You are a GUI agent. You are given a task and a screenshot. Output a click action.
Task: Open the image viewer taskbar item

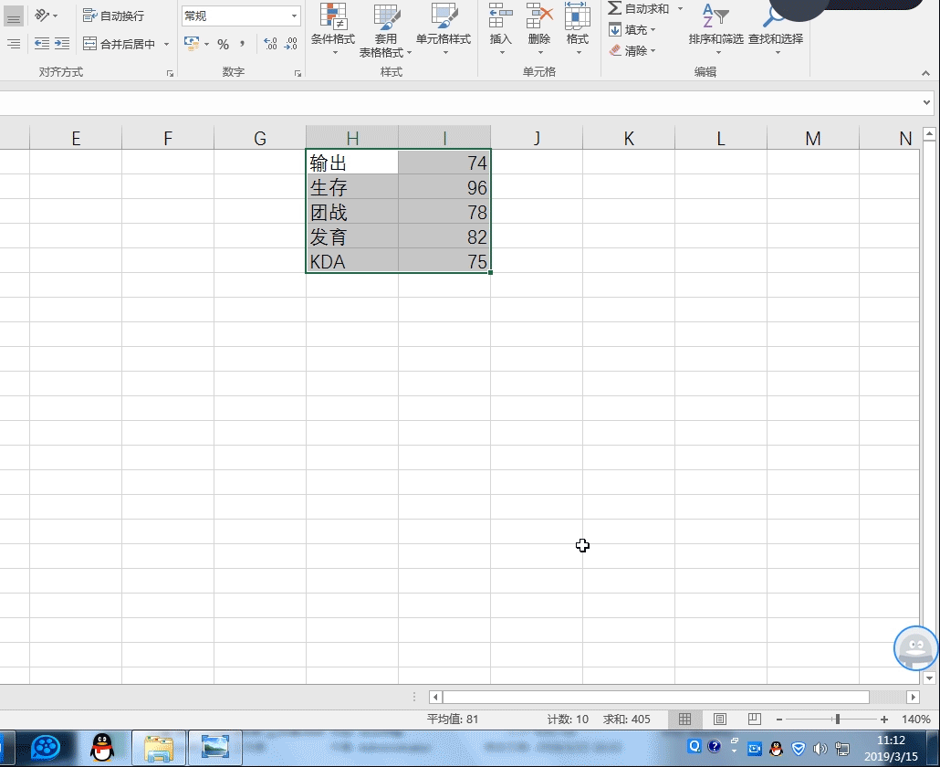[x=215, y=748]
